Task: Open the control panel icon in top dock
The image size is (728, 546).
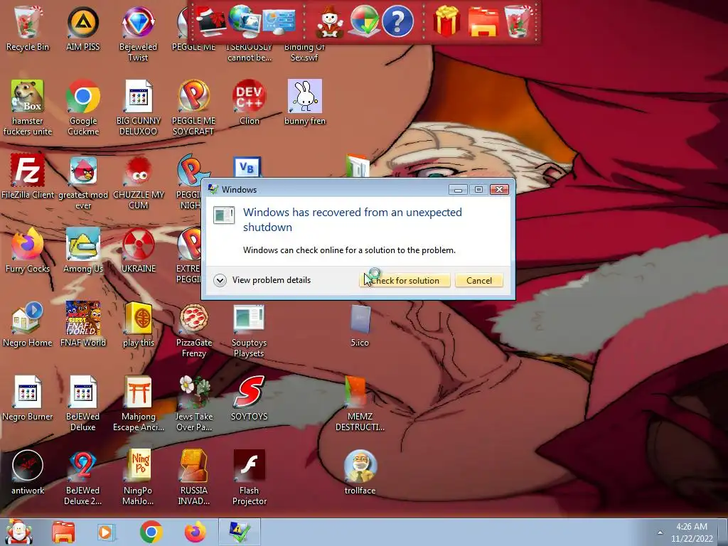Action: click(x=279, y=21)
